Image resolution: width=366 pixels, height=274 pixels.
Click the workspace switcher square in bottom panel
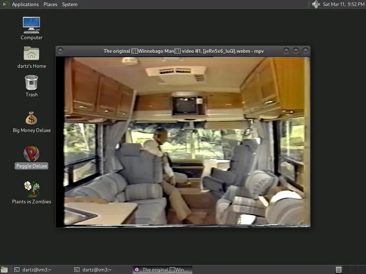click(338, 270)
